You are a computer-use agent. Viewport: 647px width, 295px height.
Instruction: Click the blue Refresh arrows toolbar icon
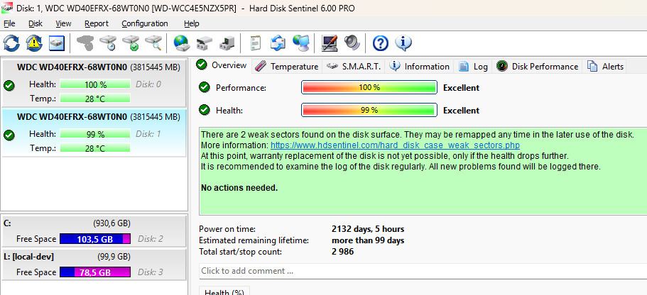(x=12, y=43)
